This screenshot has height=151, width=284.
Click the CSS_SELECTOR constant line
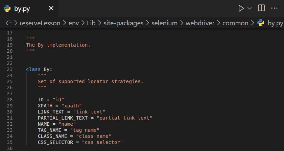tap(80, 142)
